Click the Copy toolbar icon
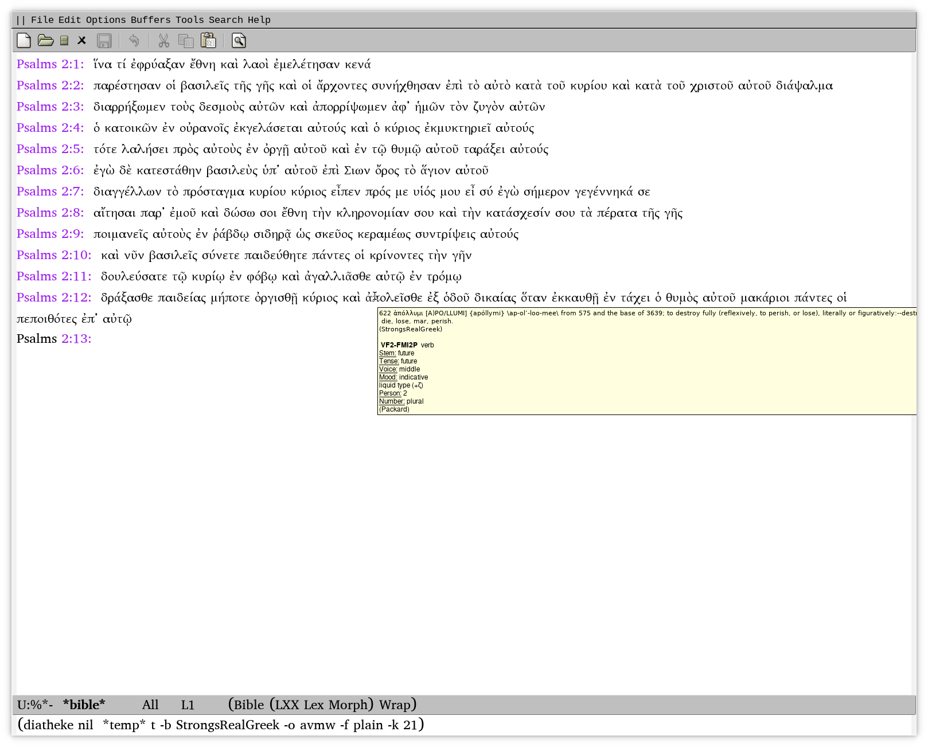Viewport: 928px width, 747px height. [x=186, y=41]
